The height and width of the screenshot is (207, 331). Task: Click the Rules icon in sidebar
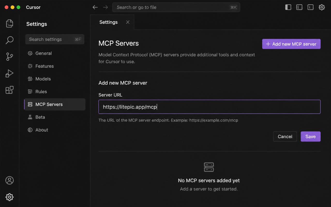click(30, 92)
